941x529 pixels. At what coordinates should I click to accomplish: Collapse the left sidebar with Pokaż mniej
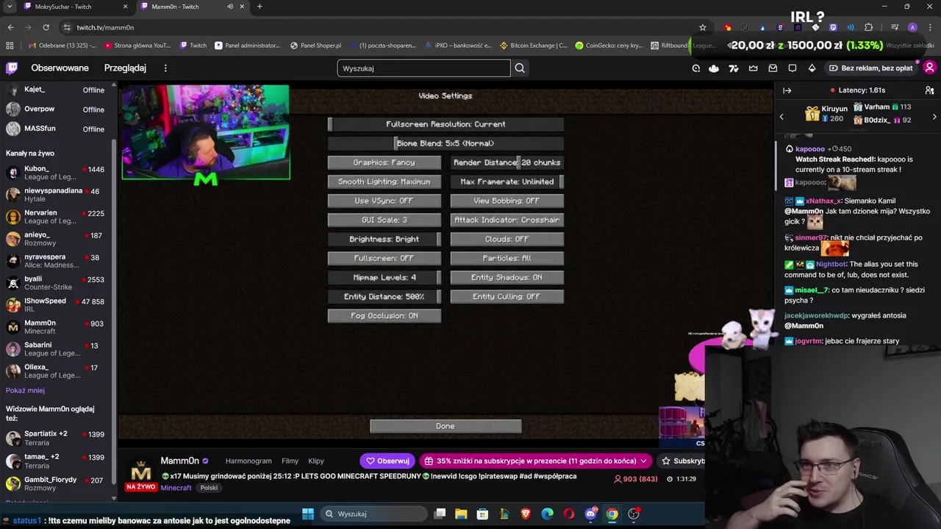click(25, 390)
